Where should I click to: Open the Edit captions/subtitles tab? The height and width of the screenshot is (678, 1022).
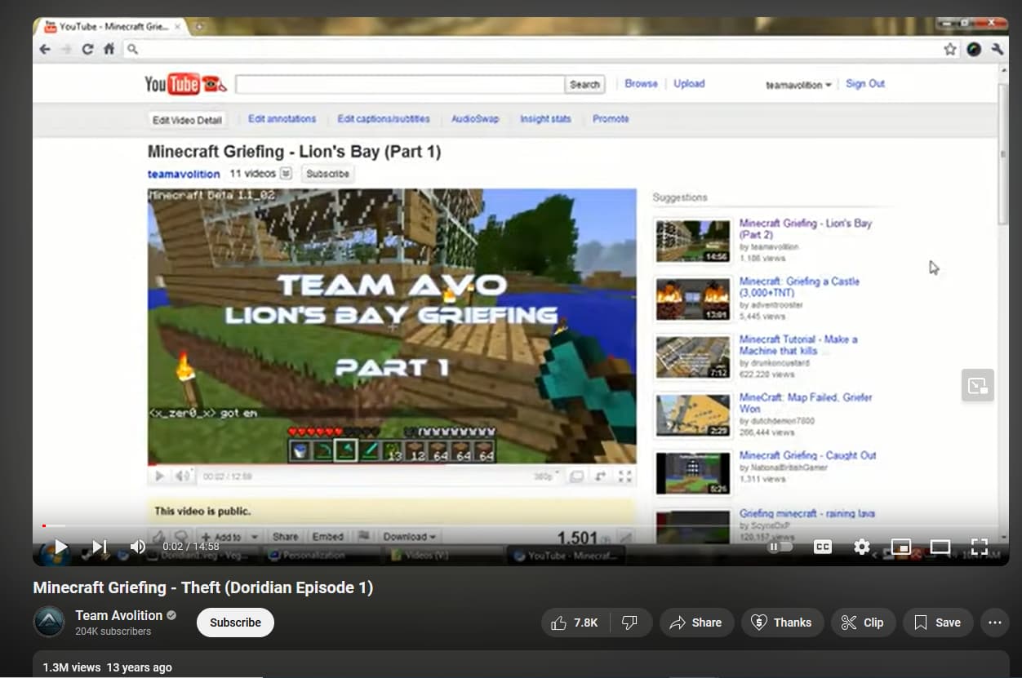(384, 119)
